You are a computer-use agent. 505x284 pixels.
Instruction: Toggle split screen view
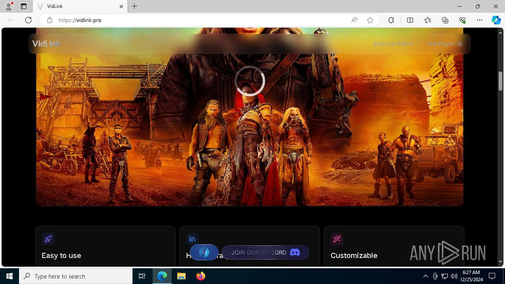pos(410,20)
